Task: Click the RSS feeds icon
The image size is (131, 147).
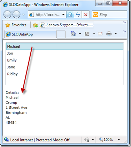Action: (87, 34)
